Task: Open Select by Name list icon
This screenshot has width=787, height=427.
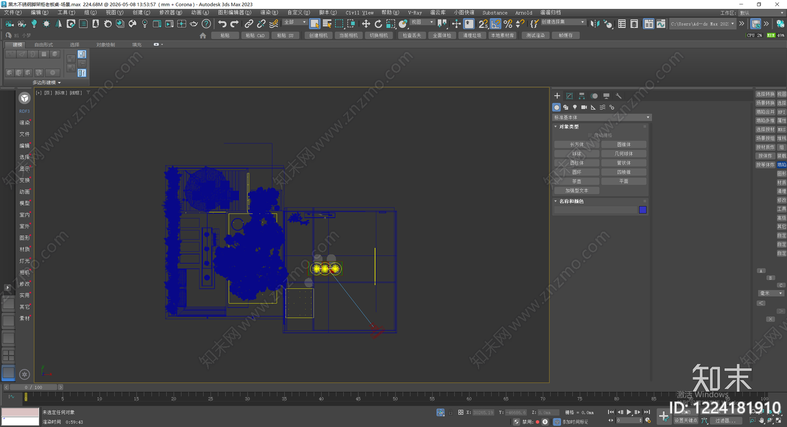Action: click(x=327, y=24)
